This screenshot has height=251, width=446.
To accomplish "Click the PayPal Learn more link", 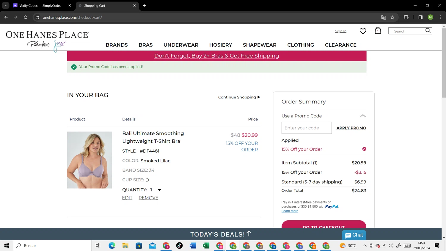I will [x=290, y=211].
